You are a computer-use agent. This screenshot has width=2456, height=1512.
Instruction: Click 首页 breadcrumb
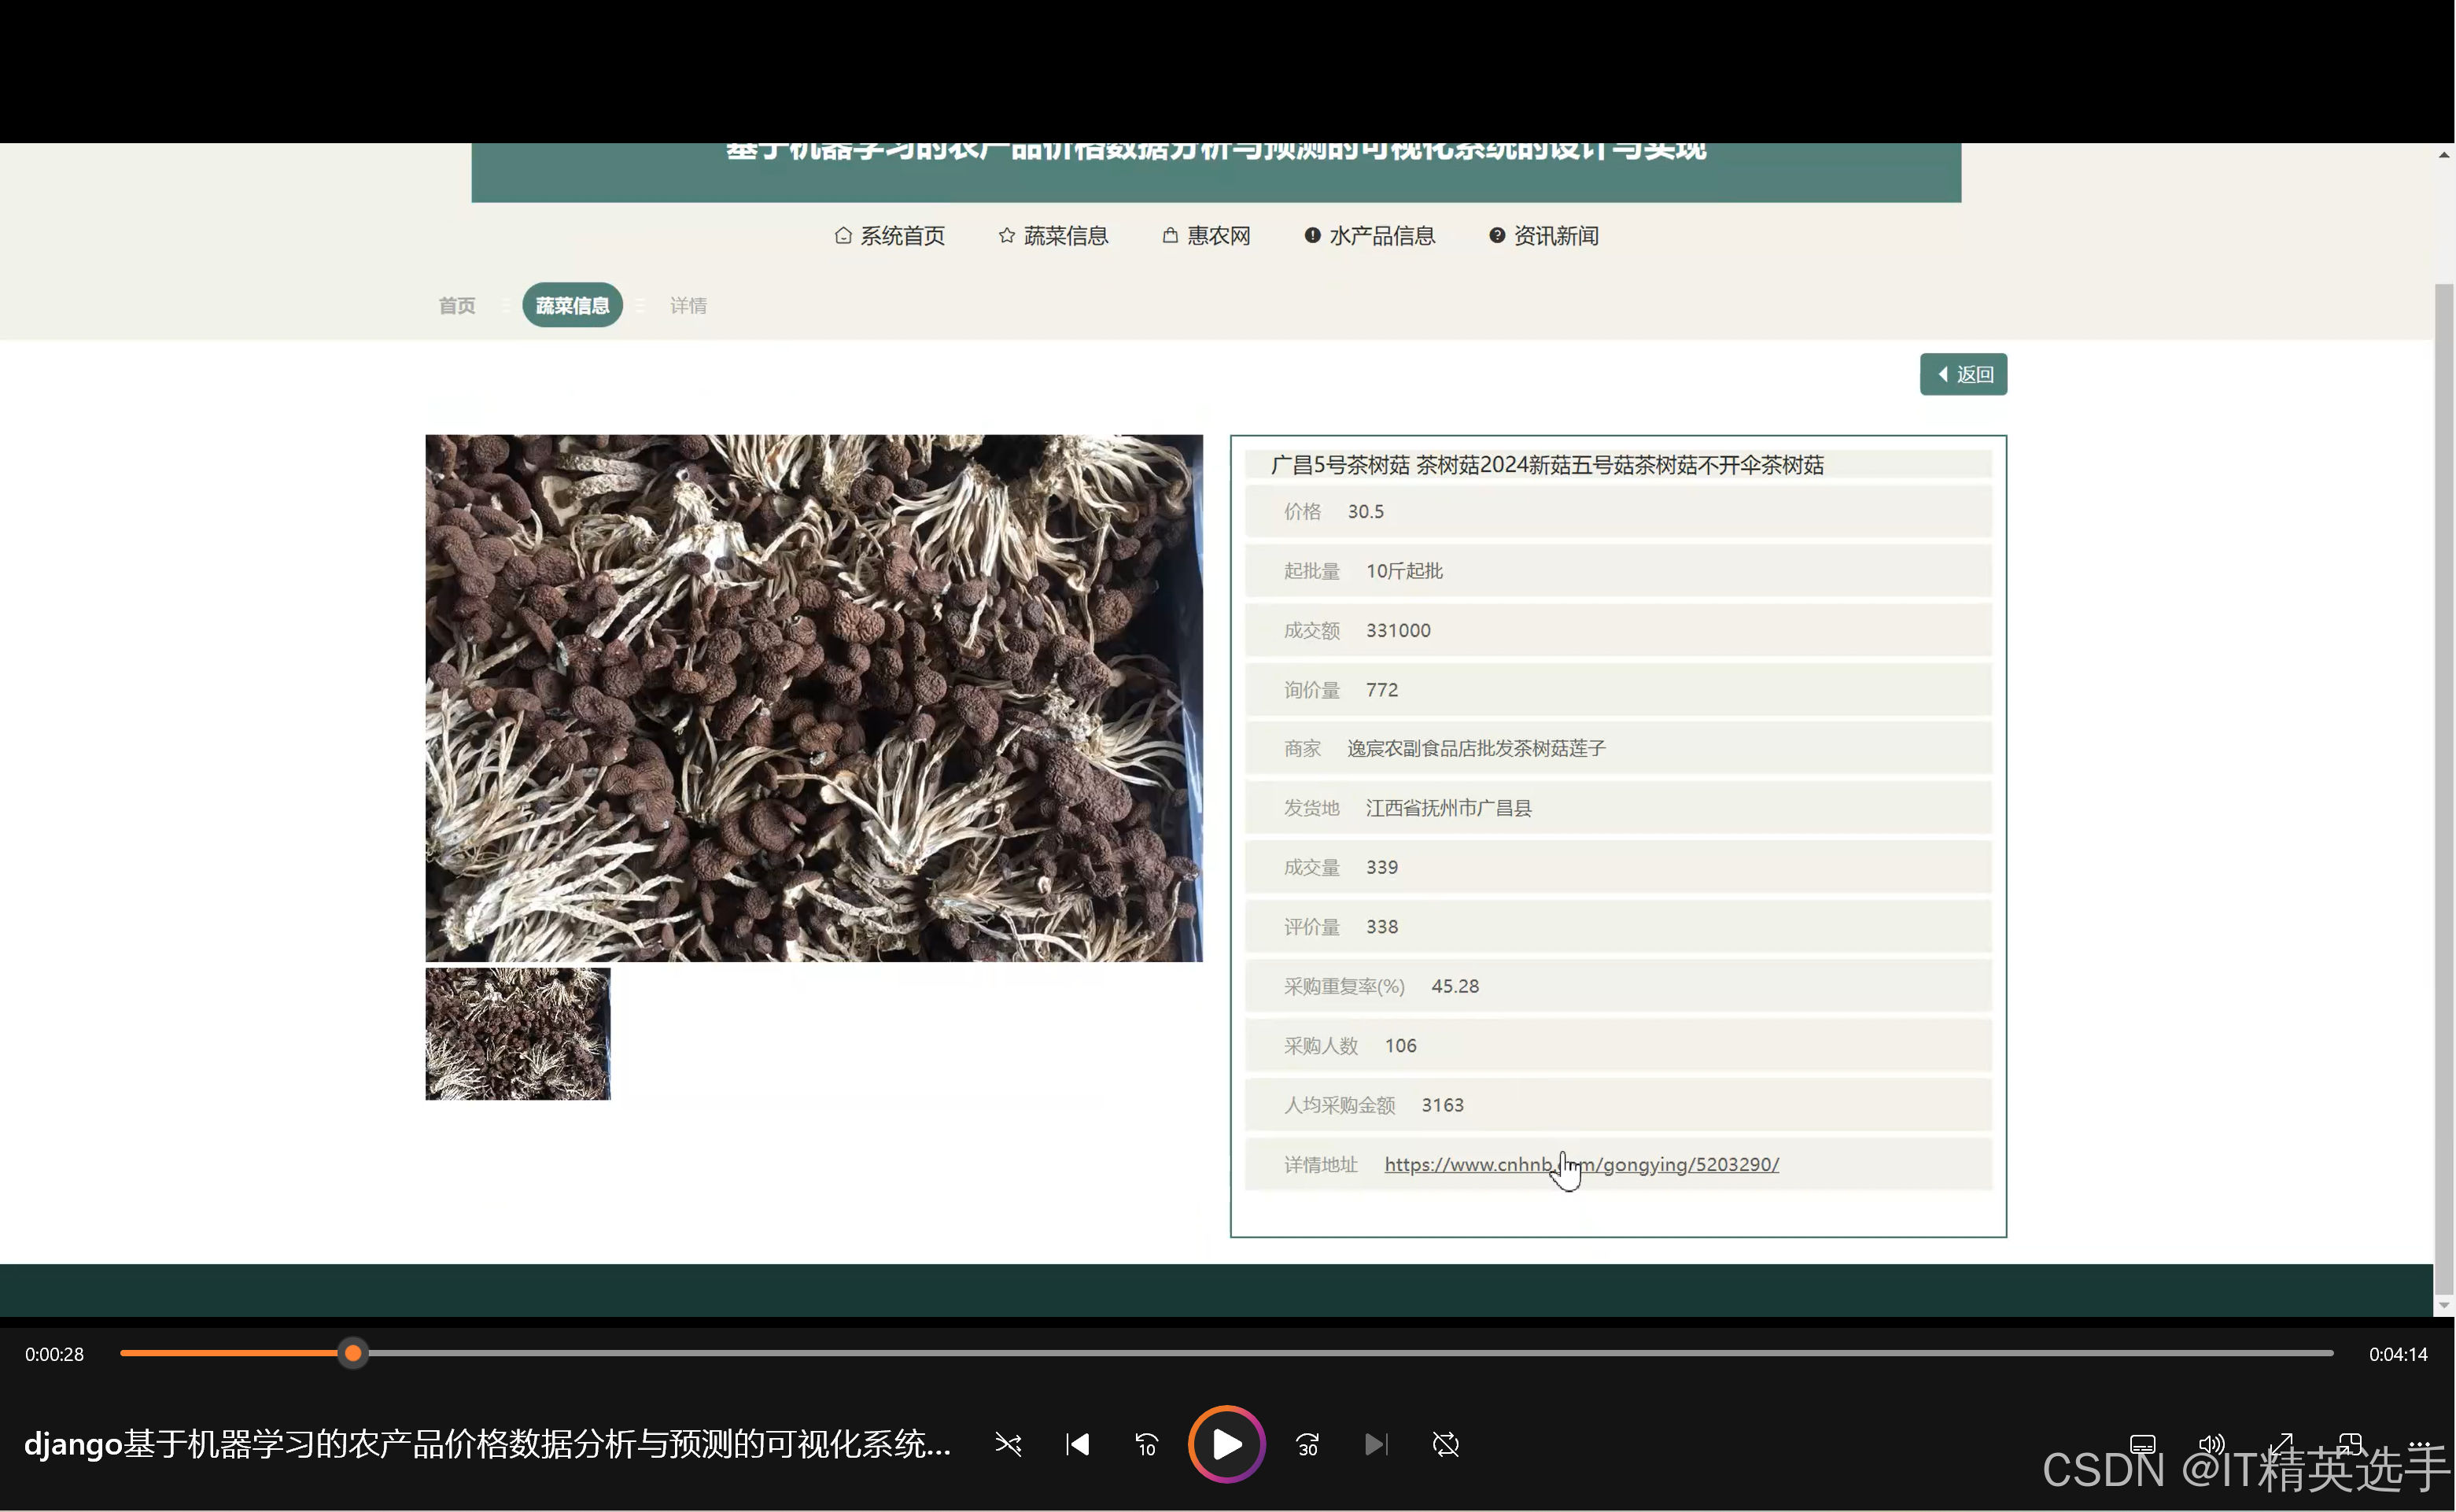tap(457, 306)
